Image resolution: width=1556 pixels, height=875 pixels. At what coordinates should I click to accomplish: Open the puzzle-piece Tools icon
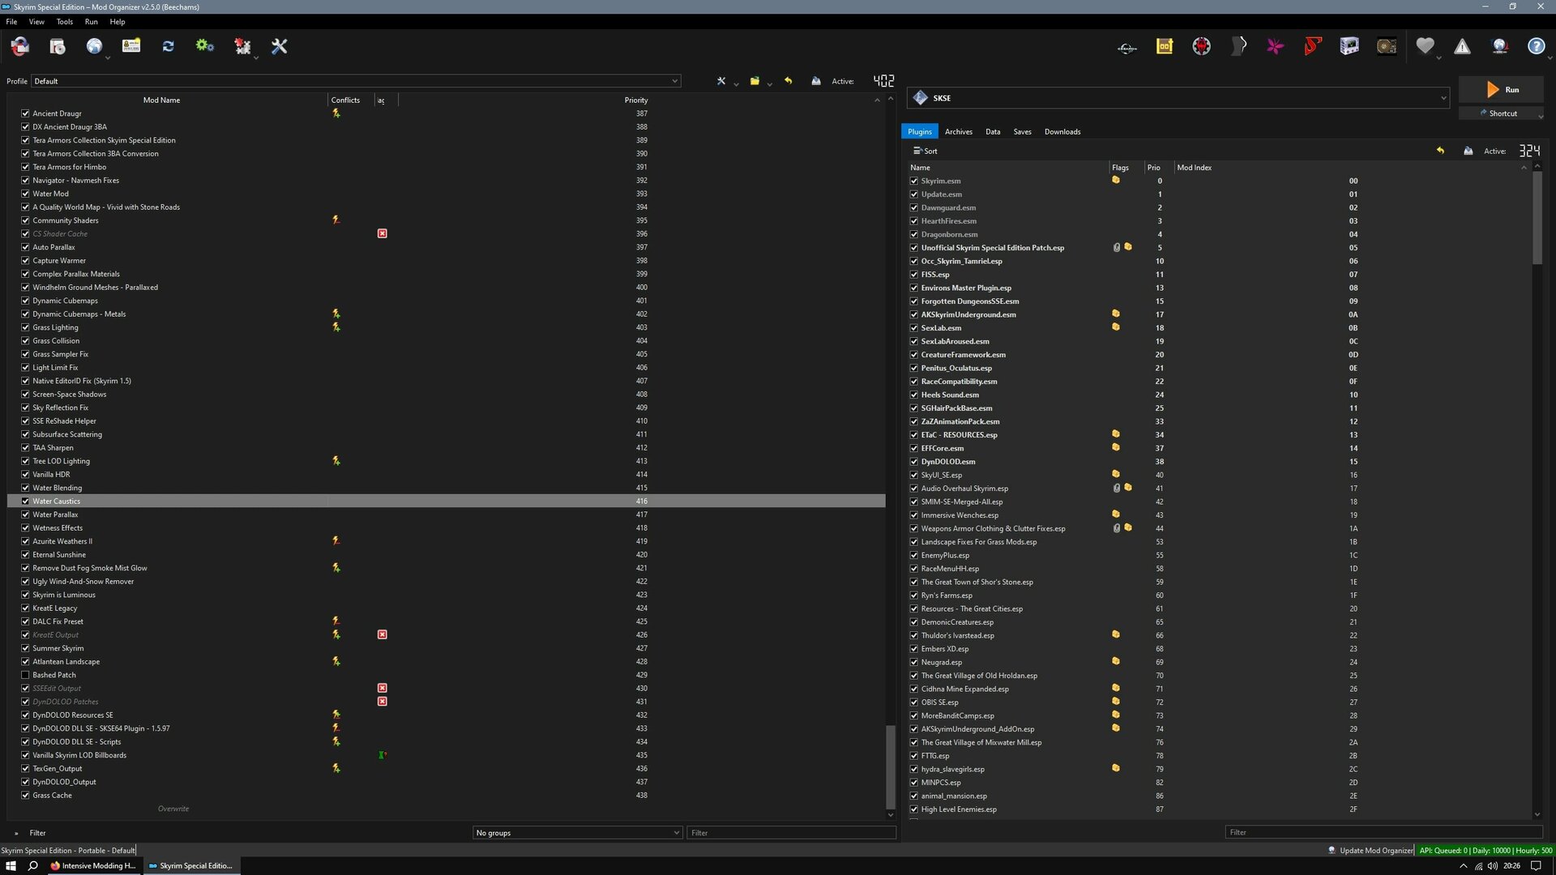(242, 46)
